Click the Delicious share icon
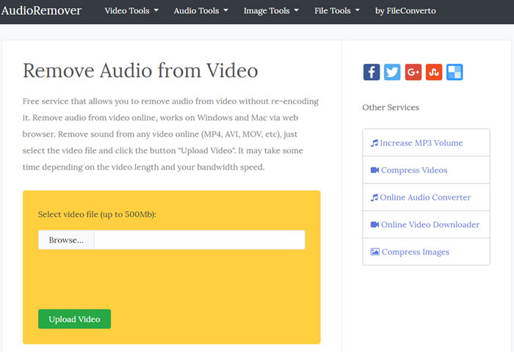514x352 pixels. coord(455,72)
